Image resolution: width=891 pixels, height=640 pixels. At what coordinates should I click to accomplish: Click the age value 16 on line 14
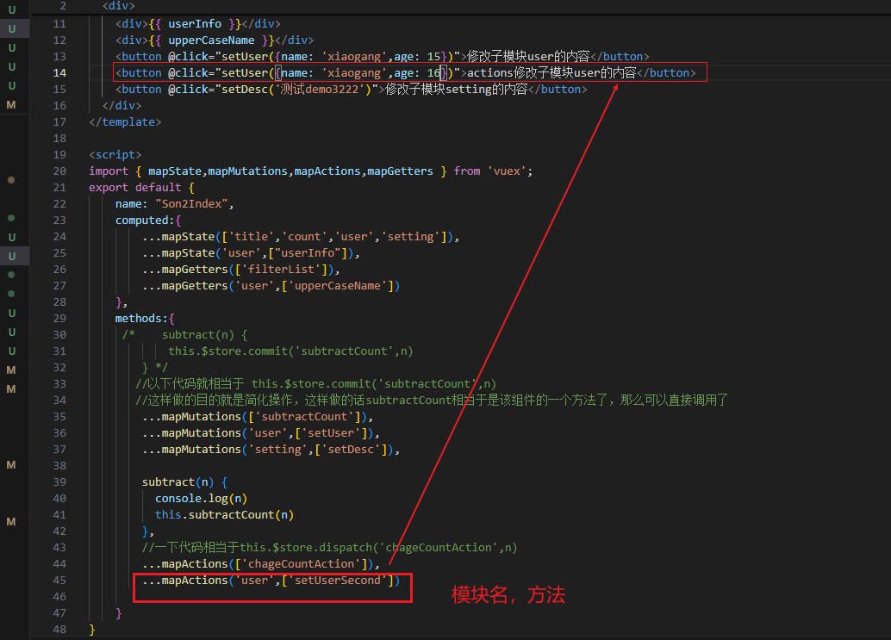click(433, 72)
